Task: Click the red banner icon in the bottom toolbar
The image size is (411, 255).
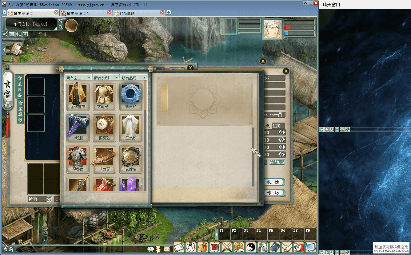Action: point(215,247)
